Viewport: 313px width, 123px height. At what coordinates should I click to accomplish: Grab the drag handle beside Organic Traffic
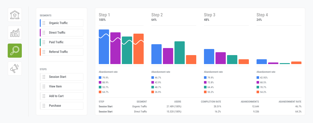tap(44, 23)
